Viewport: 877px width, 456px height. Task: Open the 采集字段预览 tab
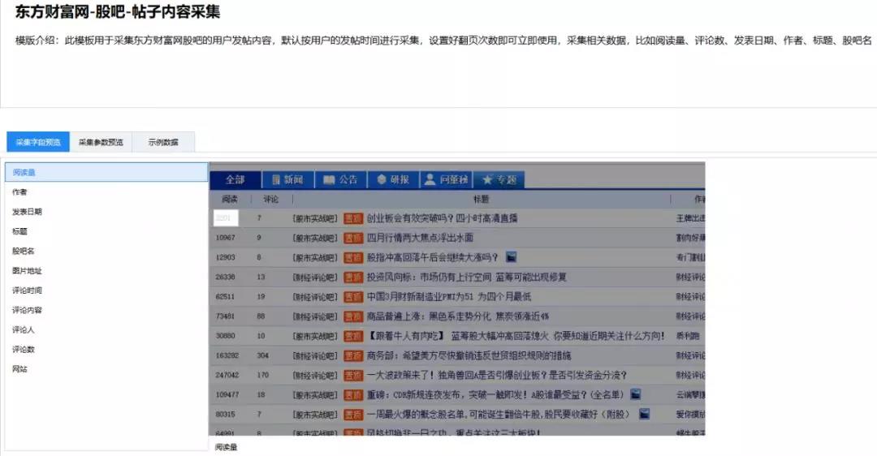click(x=38, y=142)
